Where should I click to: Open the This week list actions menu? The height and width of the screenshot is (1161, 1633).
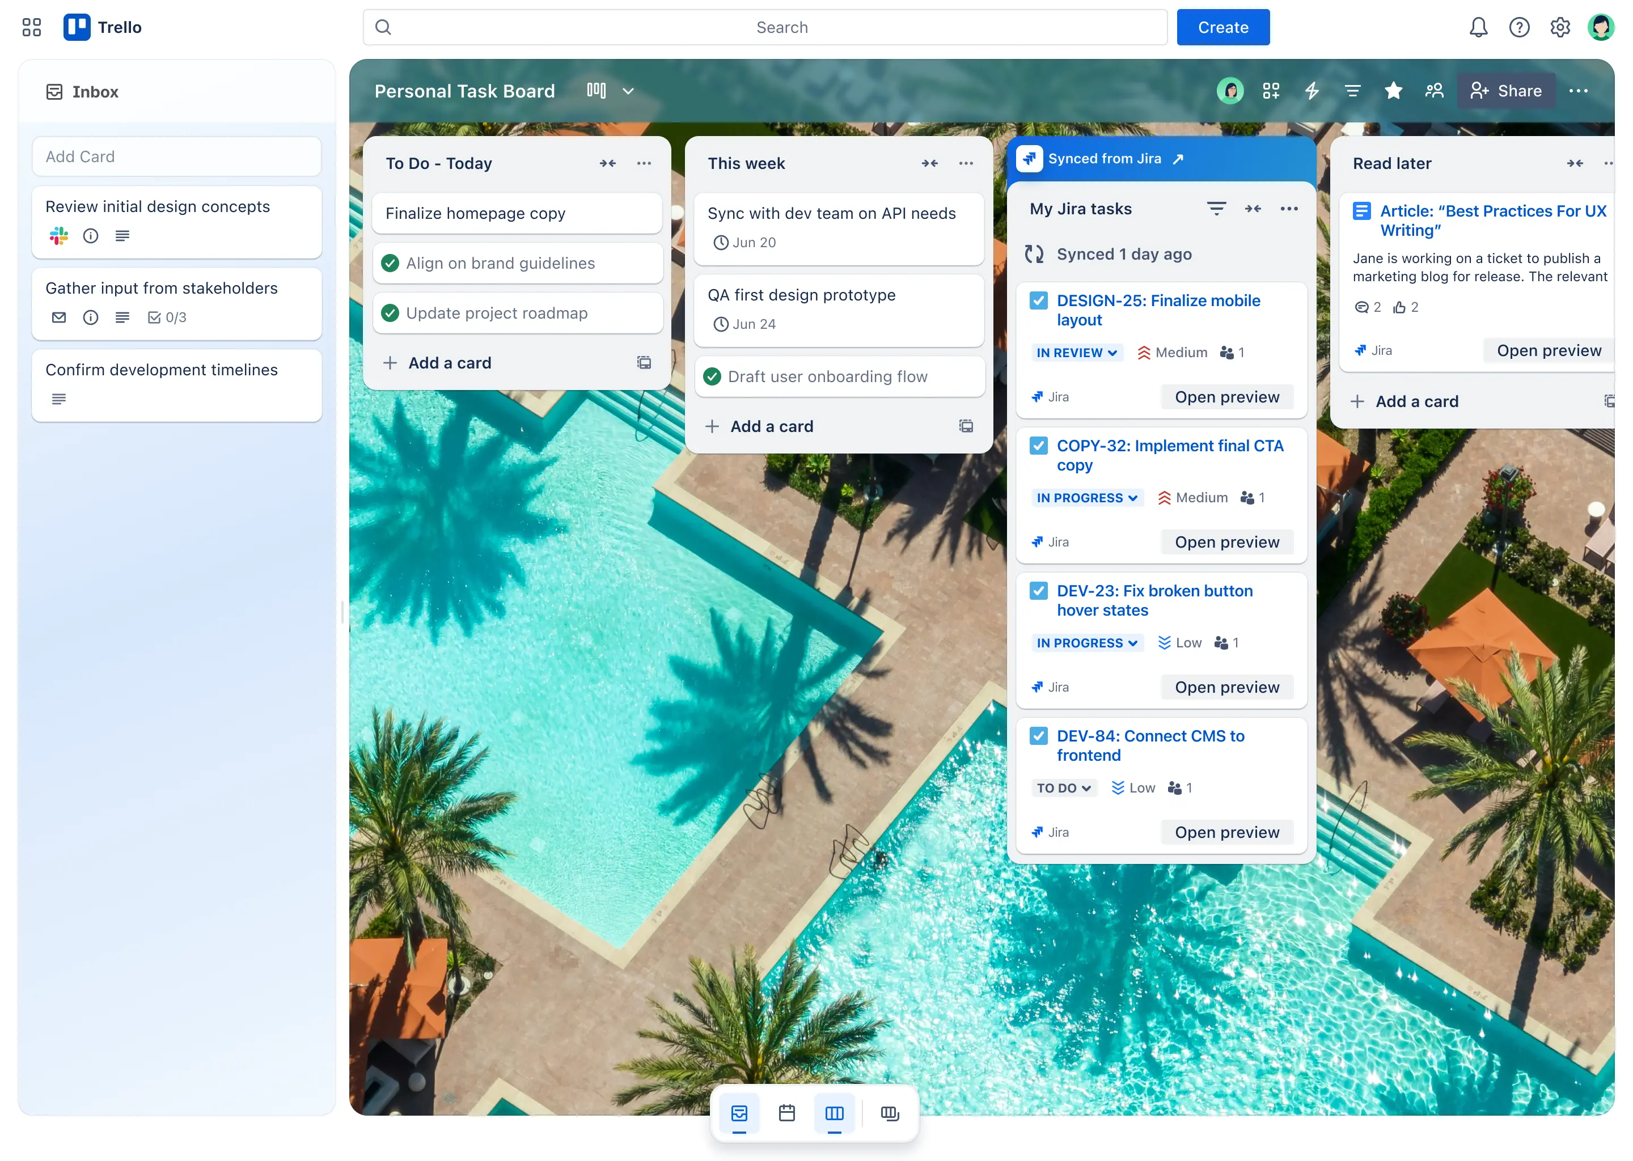(965, 163)
